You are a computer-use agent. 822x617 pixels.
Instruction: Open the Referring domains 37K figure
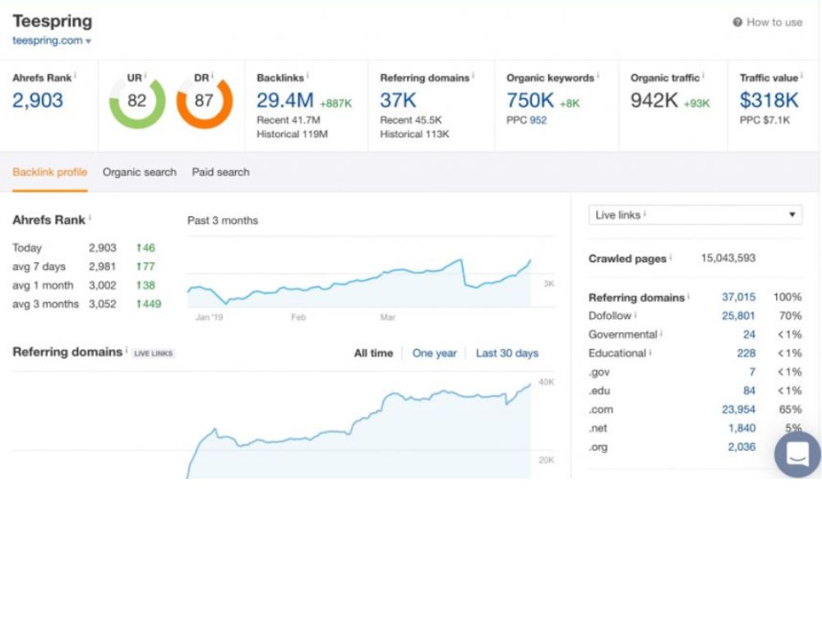(x=398, y=100)
